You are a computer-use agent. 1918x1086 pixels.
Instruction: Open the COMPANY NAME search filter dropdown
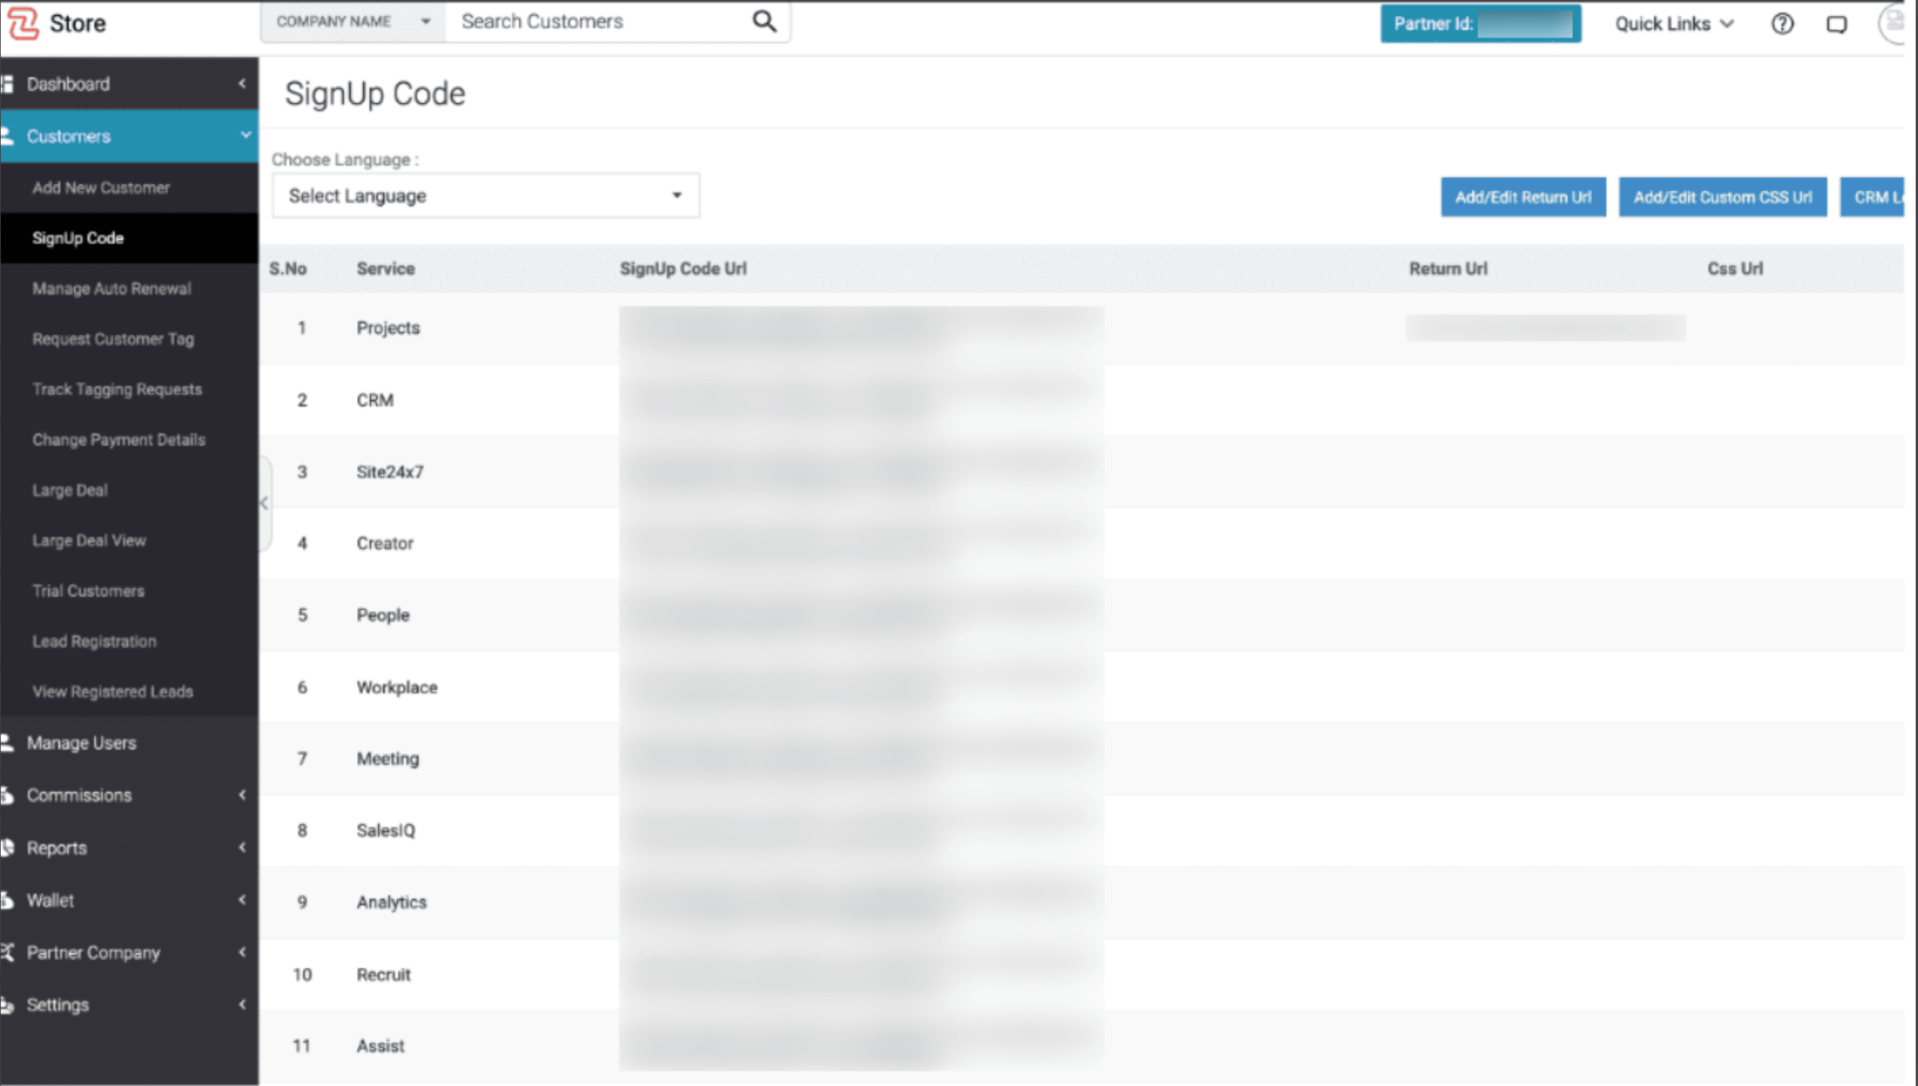click(353, 22)
